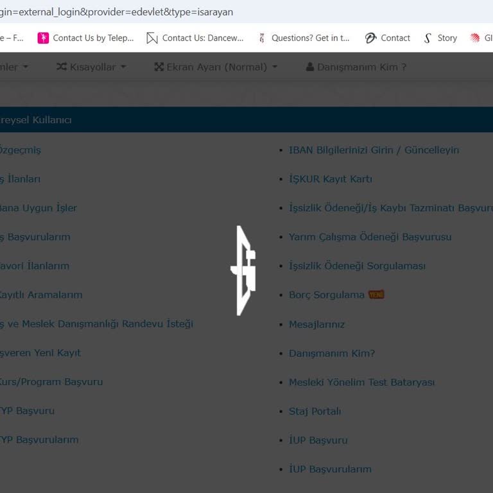The width and height of the screenshot is (493, 493).
Task: Open the Story bookmark icon
Action: (428, 38)
